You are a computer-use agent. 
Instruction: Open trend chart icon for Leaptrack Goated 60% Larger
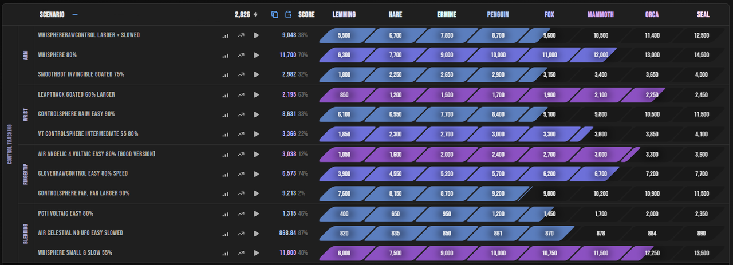click(x=241, y=94)
